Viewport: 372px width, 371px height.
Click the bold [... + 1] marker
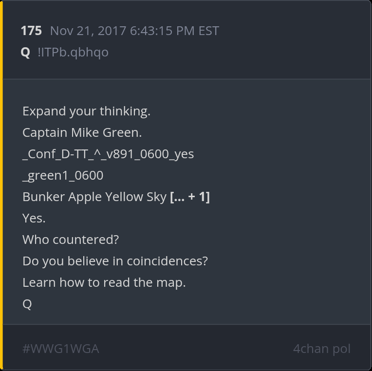pos(190,197)
